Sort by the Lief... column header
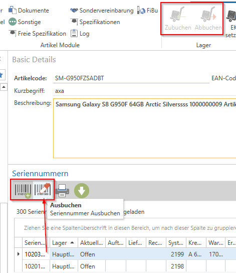Viewport: 236px width, 273px height. pyautogui.click(x=136, y=243)
